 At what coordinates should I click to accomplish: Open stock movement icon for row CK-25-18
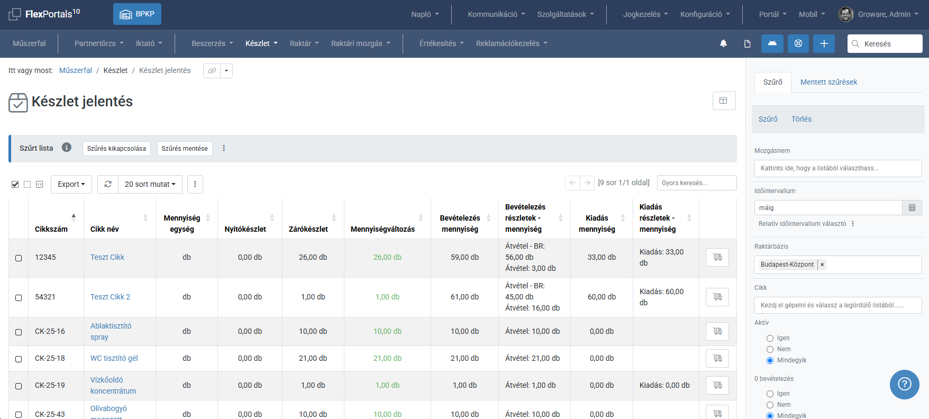[x=717, y=358]
